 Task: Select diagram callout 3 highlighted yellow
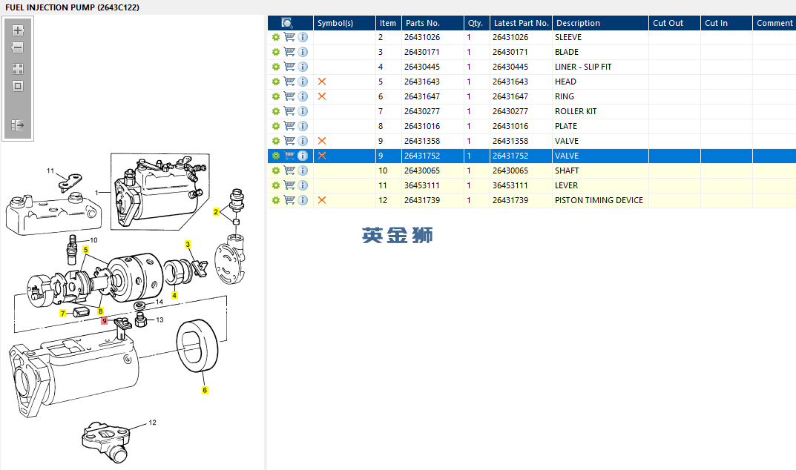coord(188,245)
